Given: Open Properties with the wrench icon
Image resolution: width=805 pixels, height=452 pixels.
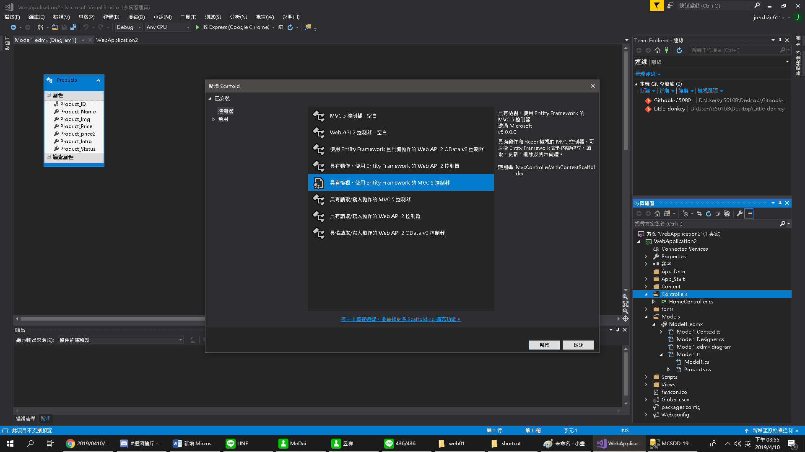Looking at the screenshot, I should pos(740,213).
